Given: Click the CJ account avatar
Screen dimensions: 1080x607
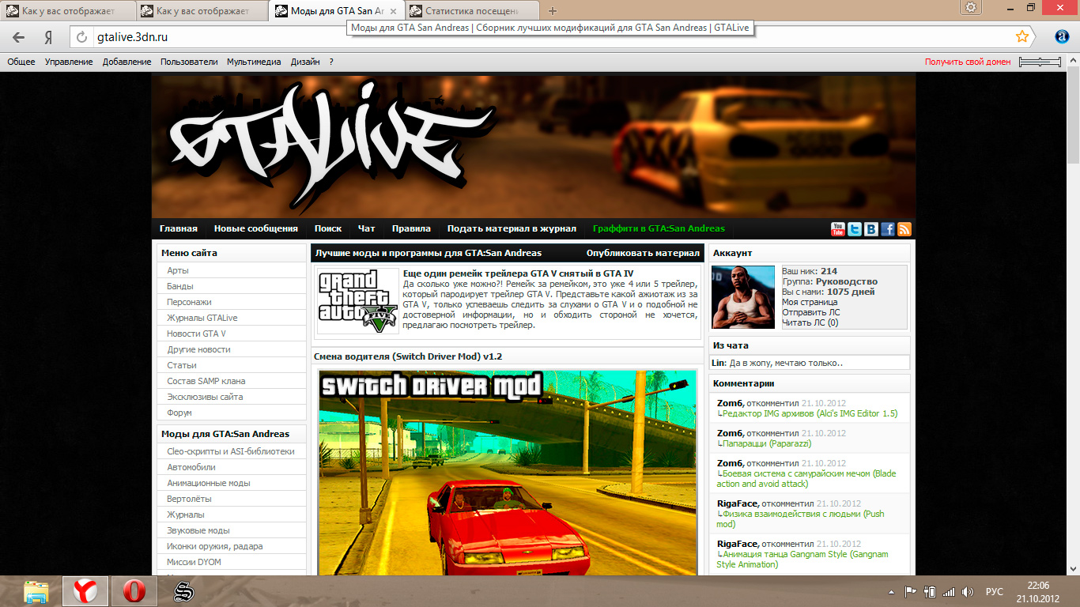Looking at the screenshot, I should point(743,297).
